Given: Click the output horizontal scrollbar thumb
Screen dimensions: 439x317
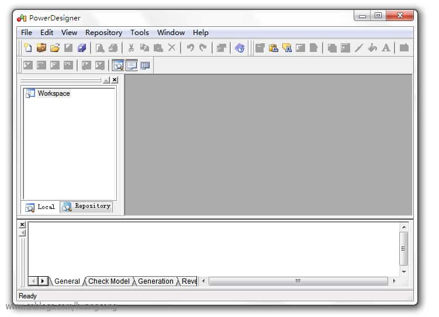Looking at the screenshot, I should 298,281.
